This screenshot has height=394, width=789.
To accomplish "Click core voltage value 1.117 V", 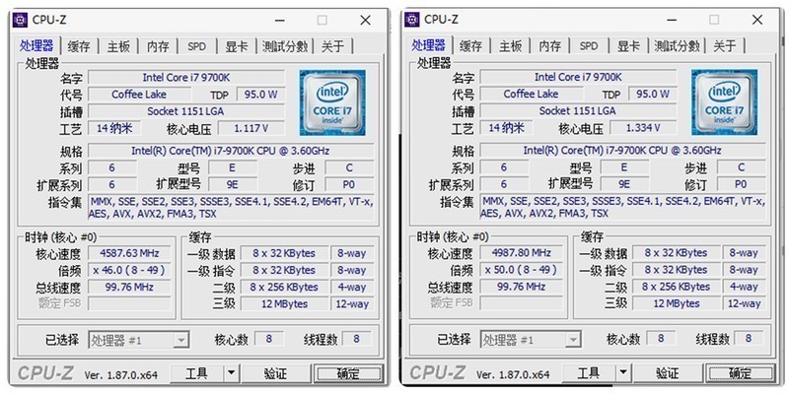I will click(251, 129).
